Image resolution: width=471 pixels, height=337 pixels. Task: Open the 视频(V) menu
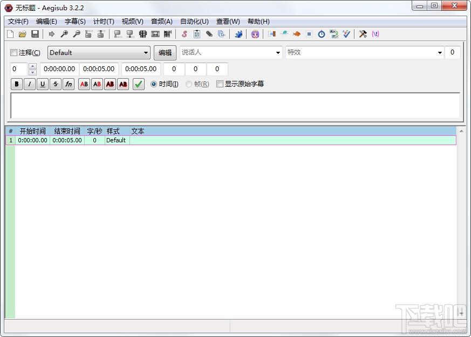(x=133, y=22)
